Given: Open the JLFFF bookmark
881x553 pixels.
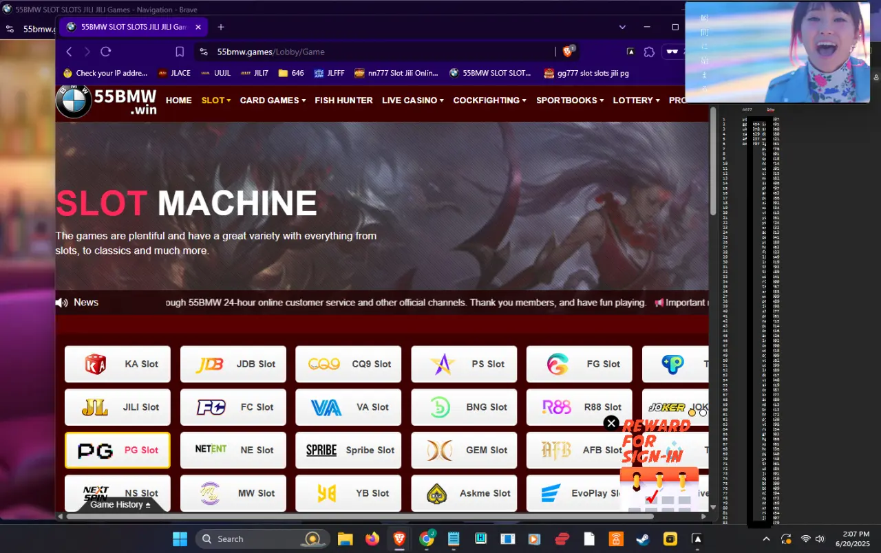Looking at the screenshot, I should 330,73.
